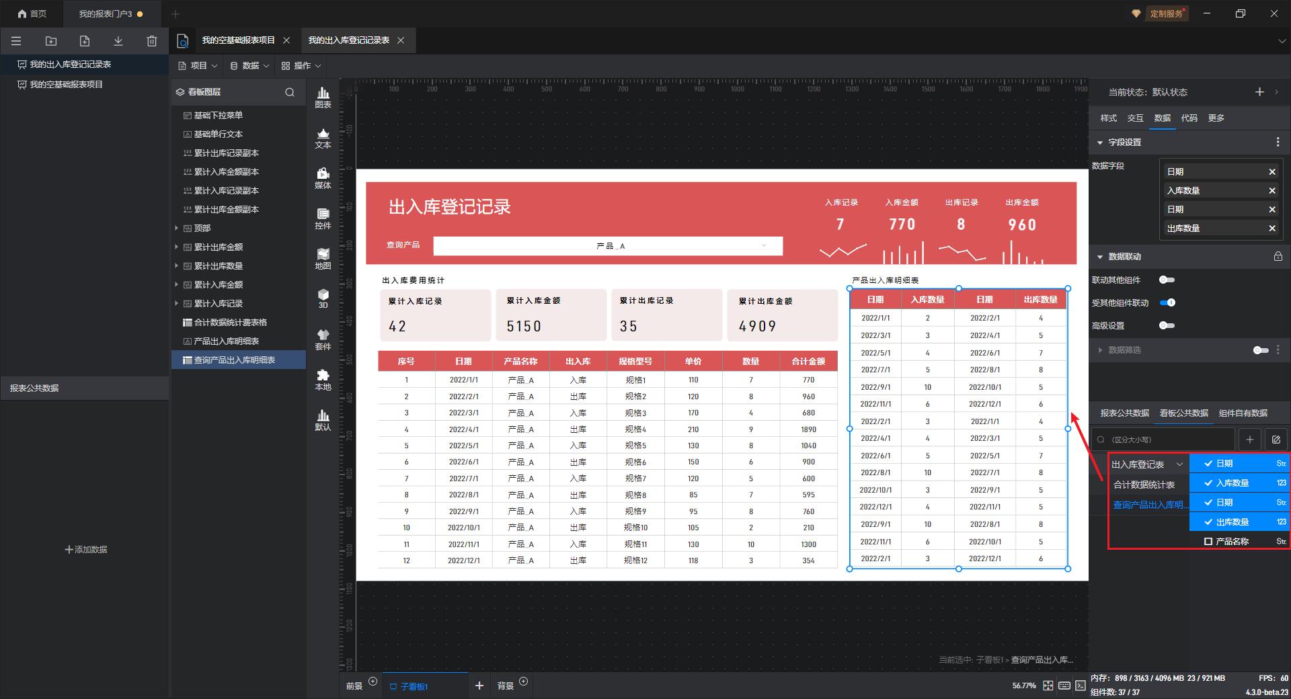Open the 数据 dropdown menu

249,66
